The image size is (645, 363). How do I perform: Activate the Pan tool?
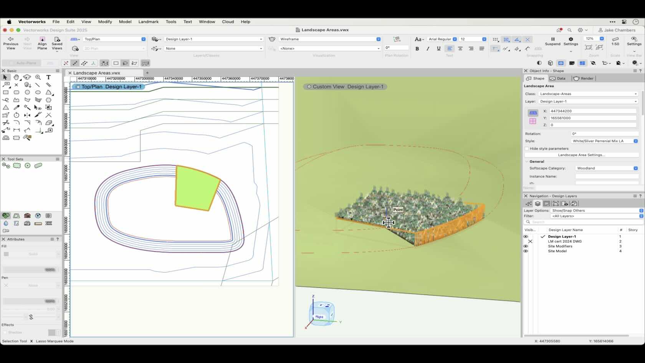coord(17,77)
